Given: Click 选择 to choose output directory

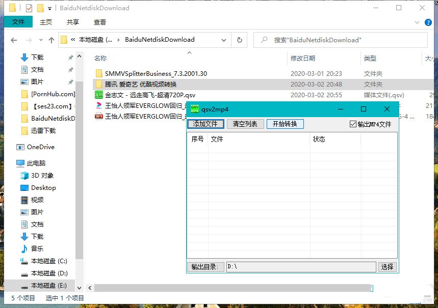Looking at the screenshot, I should point(387,267).
